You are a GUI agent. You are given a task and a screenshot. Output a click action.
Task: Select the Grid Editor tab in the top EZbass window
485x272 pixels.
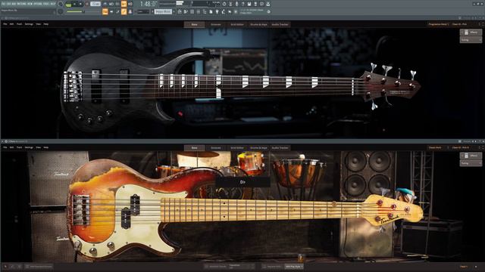coord(237,24)
